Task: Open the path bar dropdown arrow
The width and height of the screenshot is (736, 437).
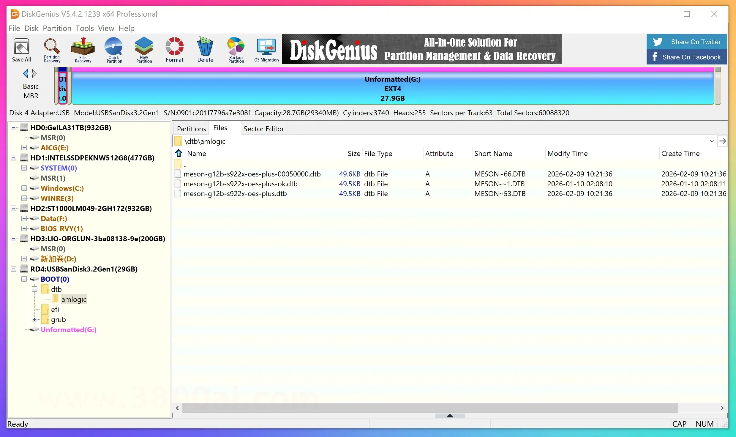Action: pyautogui.click(x=712, y=141)
